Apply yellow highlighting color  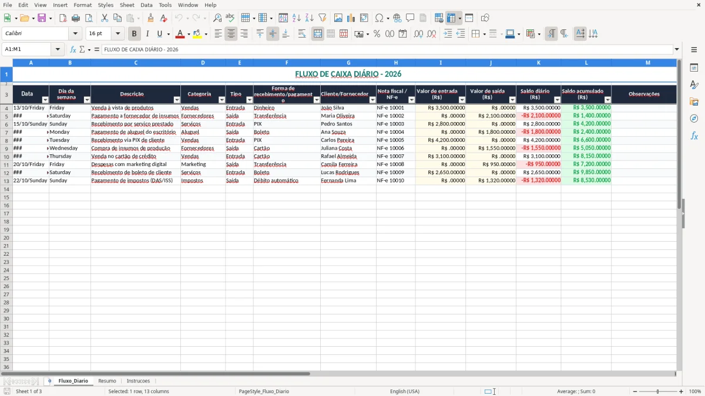[197, 34]
